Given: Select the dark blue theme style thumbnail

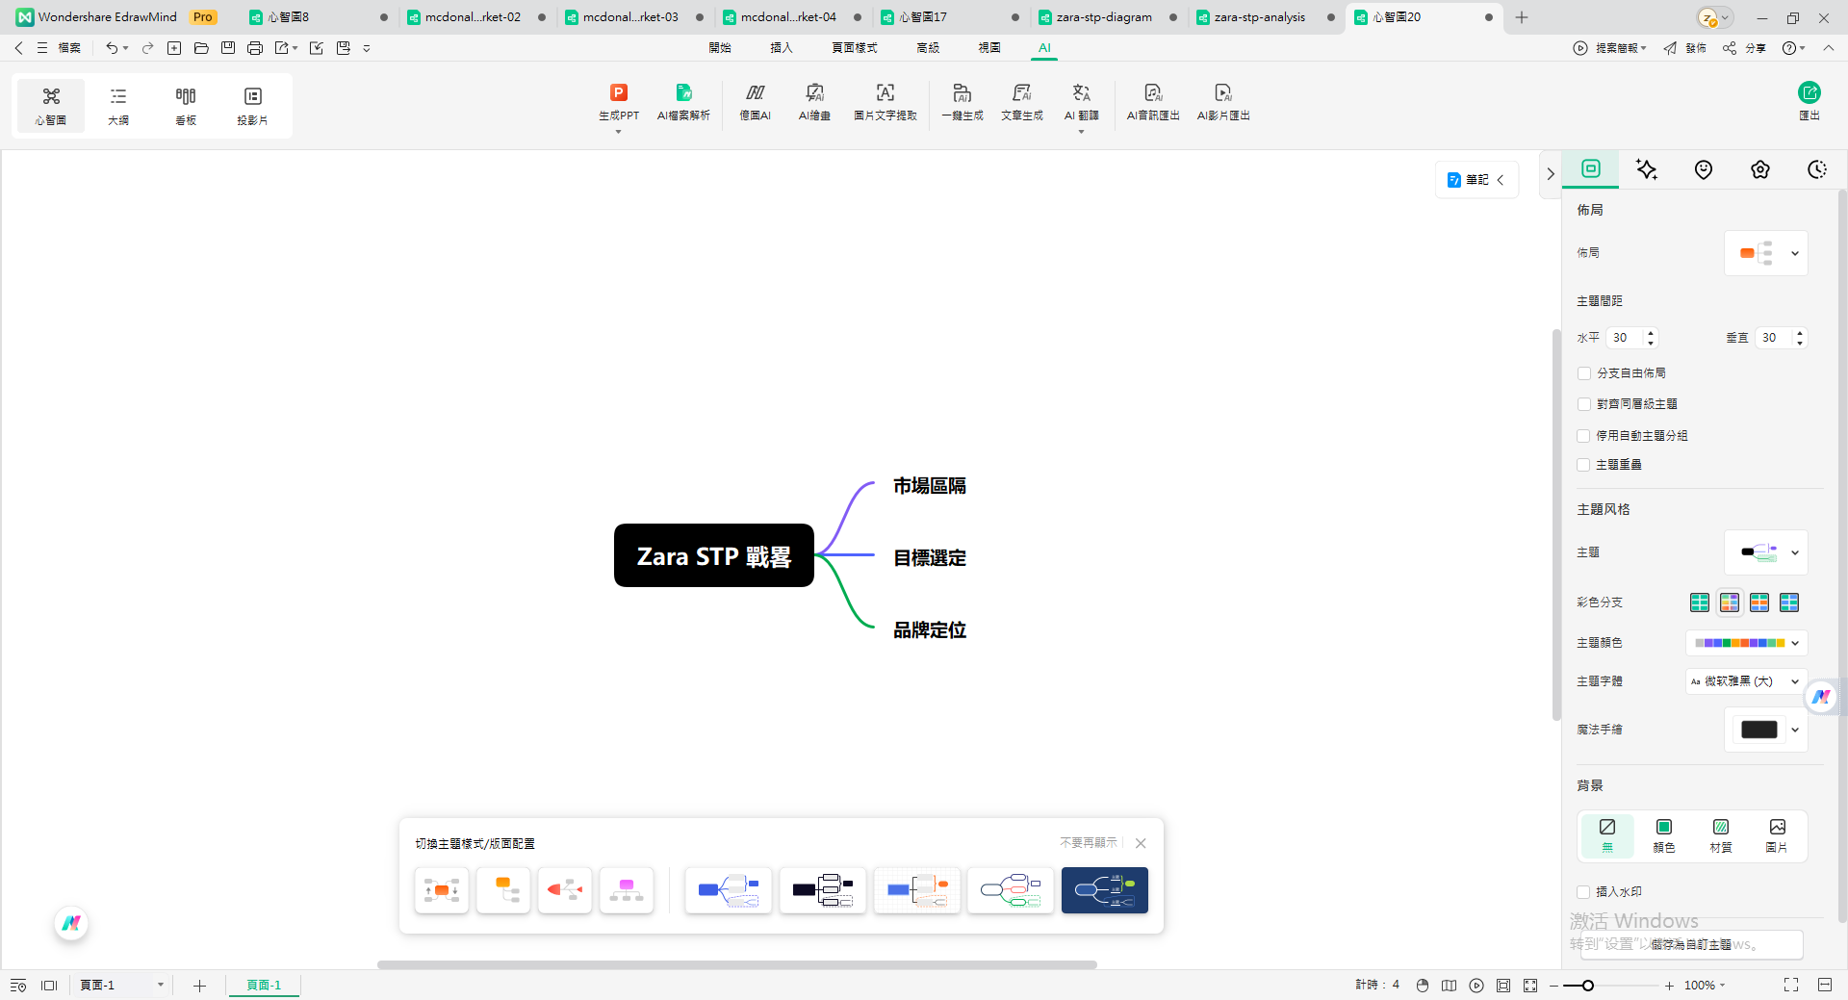Looking at the screenshot, I should pyautogui.click(x=1104, y=890).
